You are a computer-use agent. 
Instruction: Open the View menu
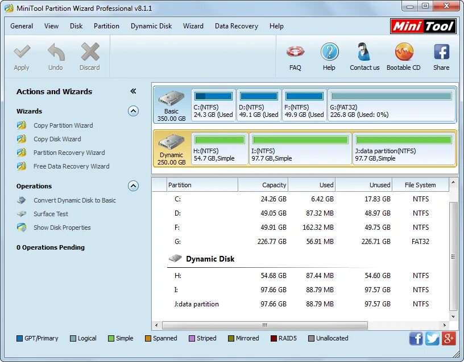pyautogui.click(x=52, y=26)
